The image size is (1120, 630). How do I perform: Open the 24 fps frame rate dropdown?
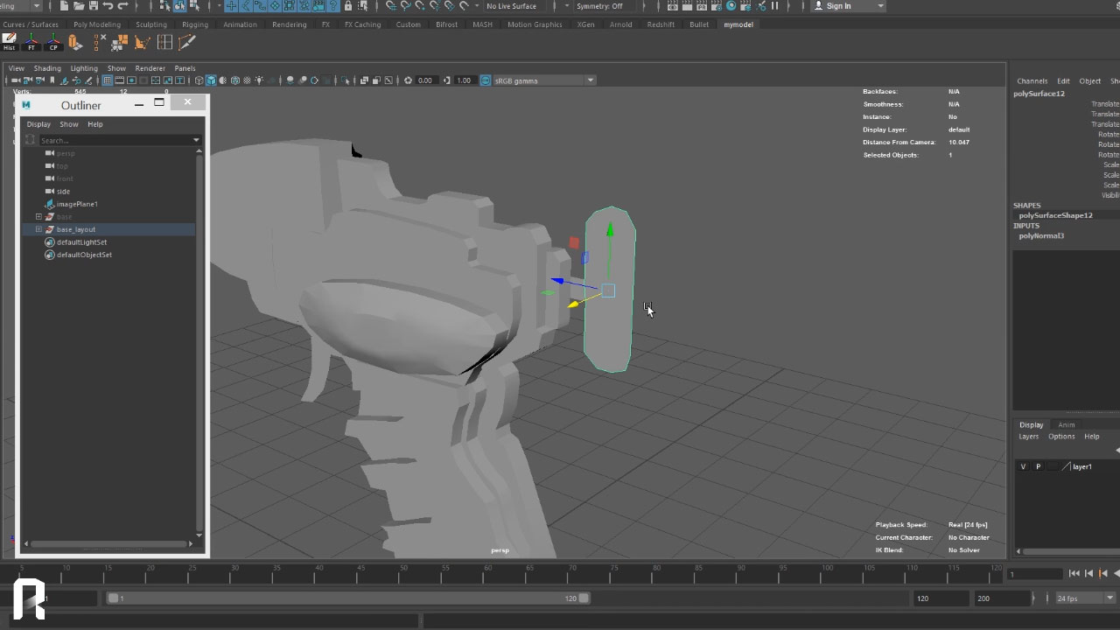coord(1109,598)
